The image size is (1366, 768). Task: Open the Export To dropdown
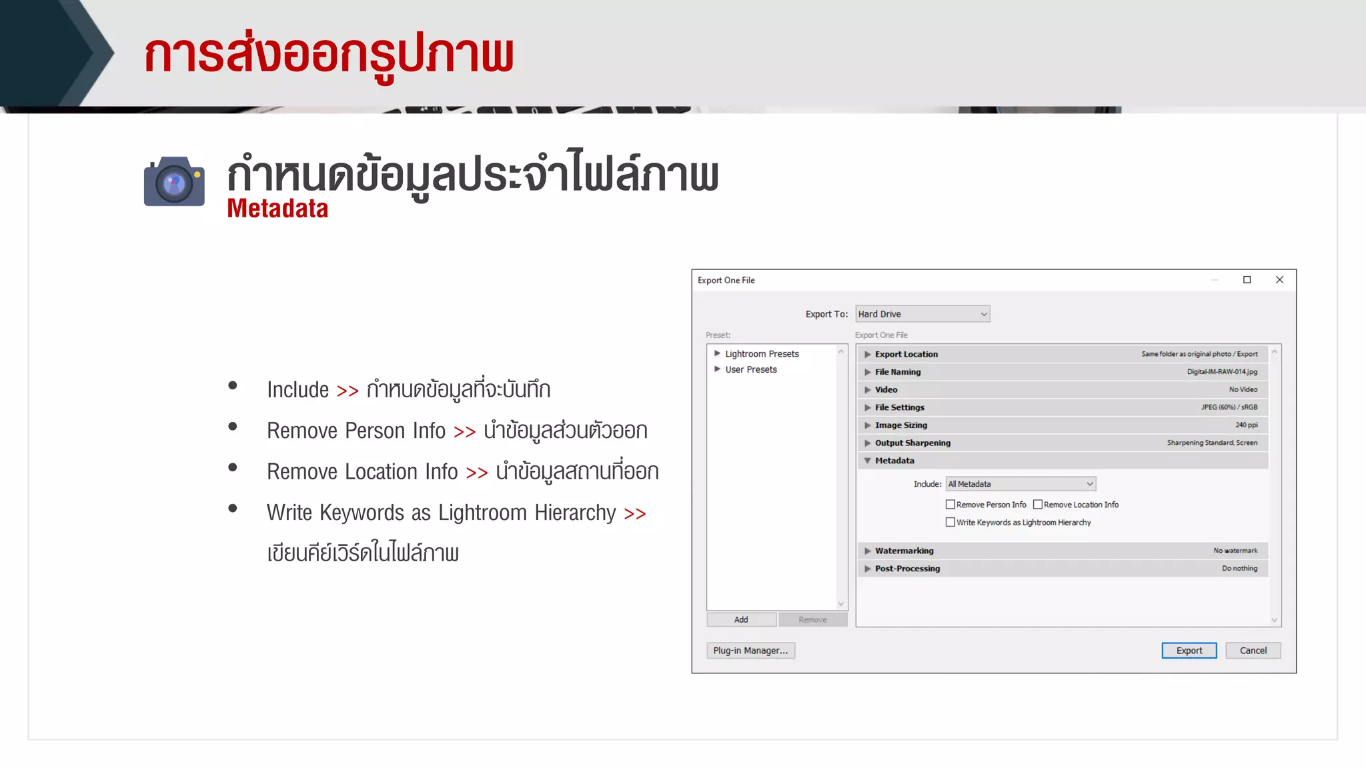(x=922, y=314)
